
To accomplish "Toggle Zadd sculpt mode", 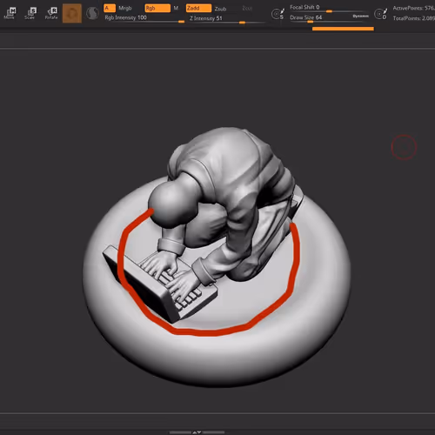I will (x=198, y=8).
